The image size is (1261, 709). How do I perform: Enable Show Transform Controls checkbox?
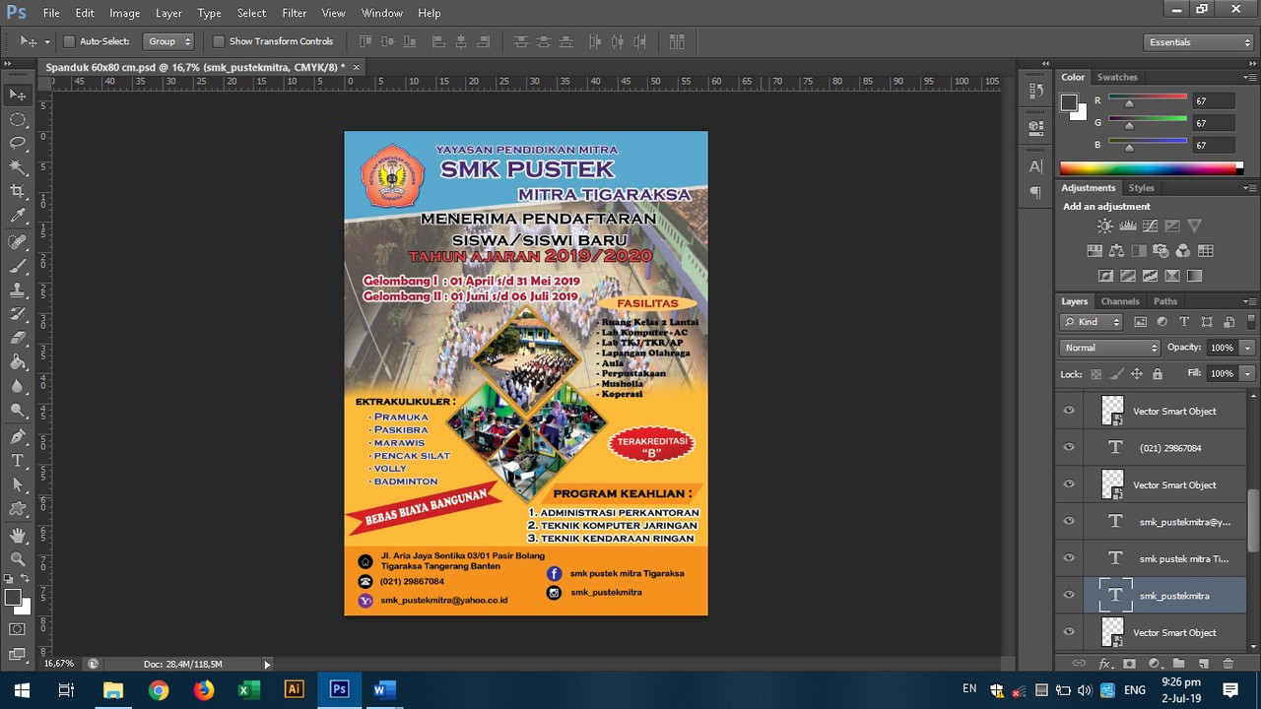point(219,41)
